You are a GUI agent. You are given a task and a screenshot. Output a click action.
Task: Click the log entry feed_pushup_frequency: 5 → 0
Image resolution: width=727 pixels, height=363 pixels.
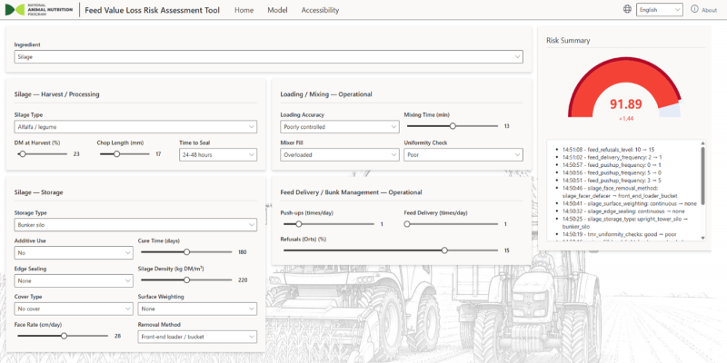click(612, 172)
